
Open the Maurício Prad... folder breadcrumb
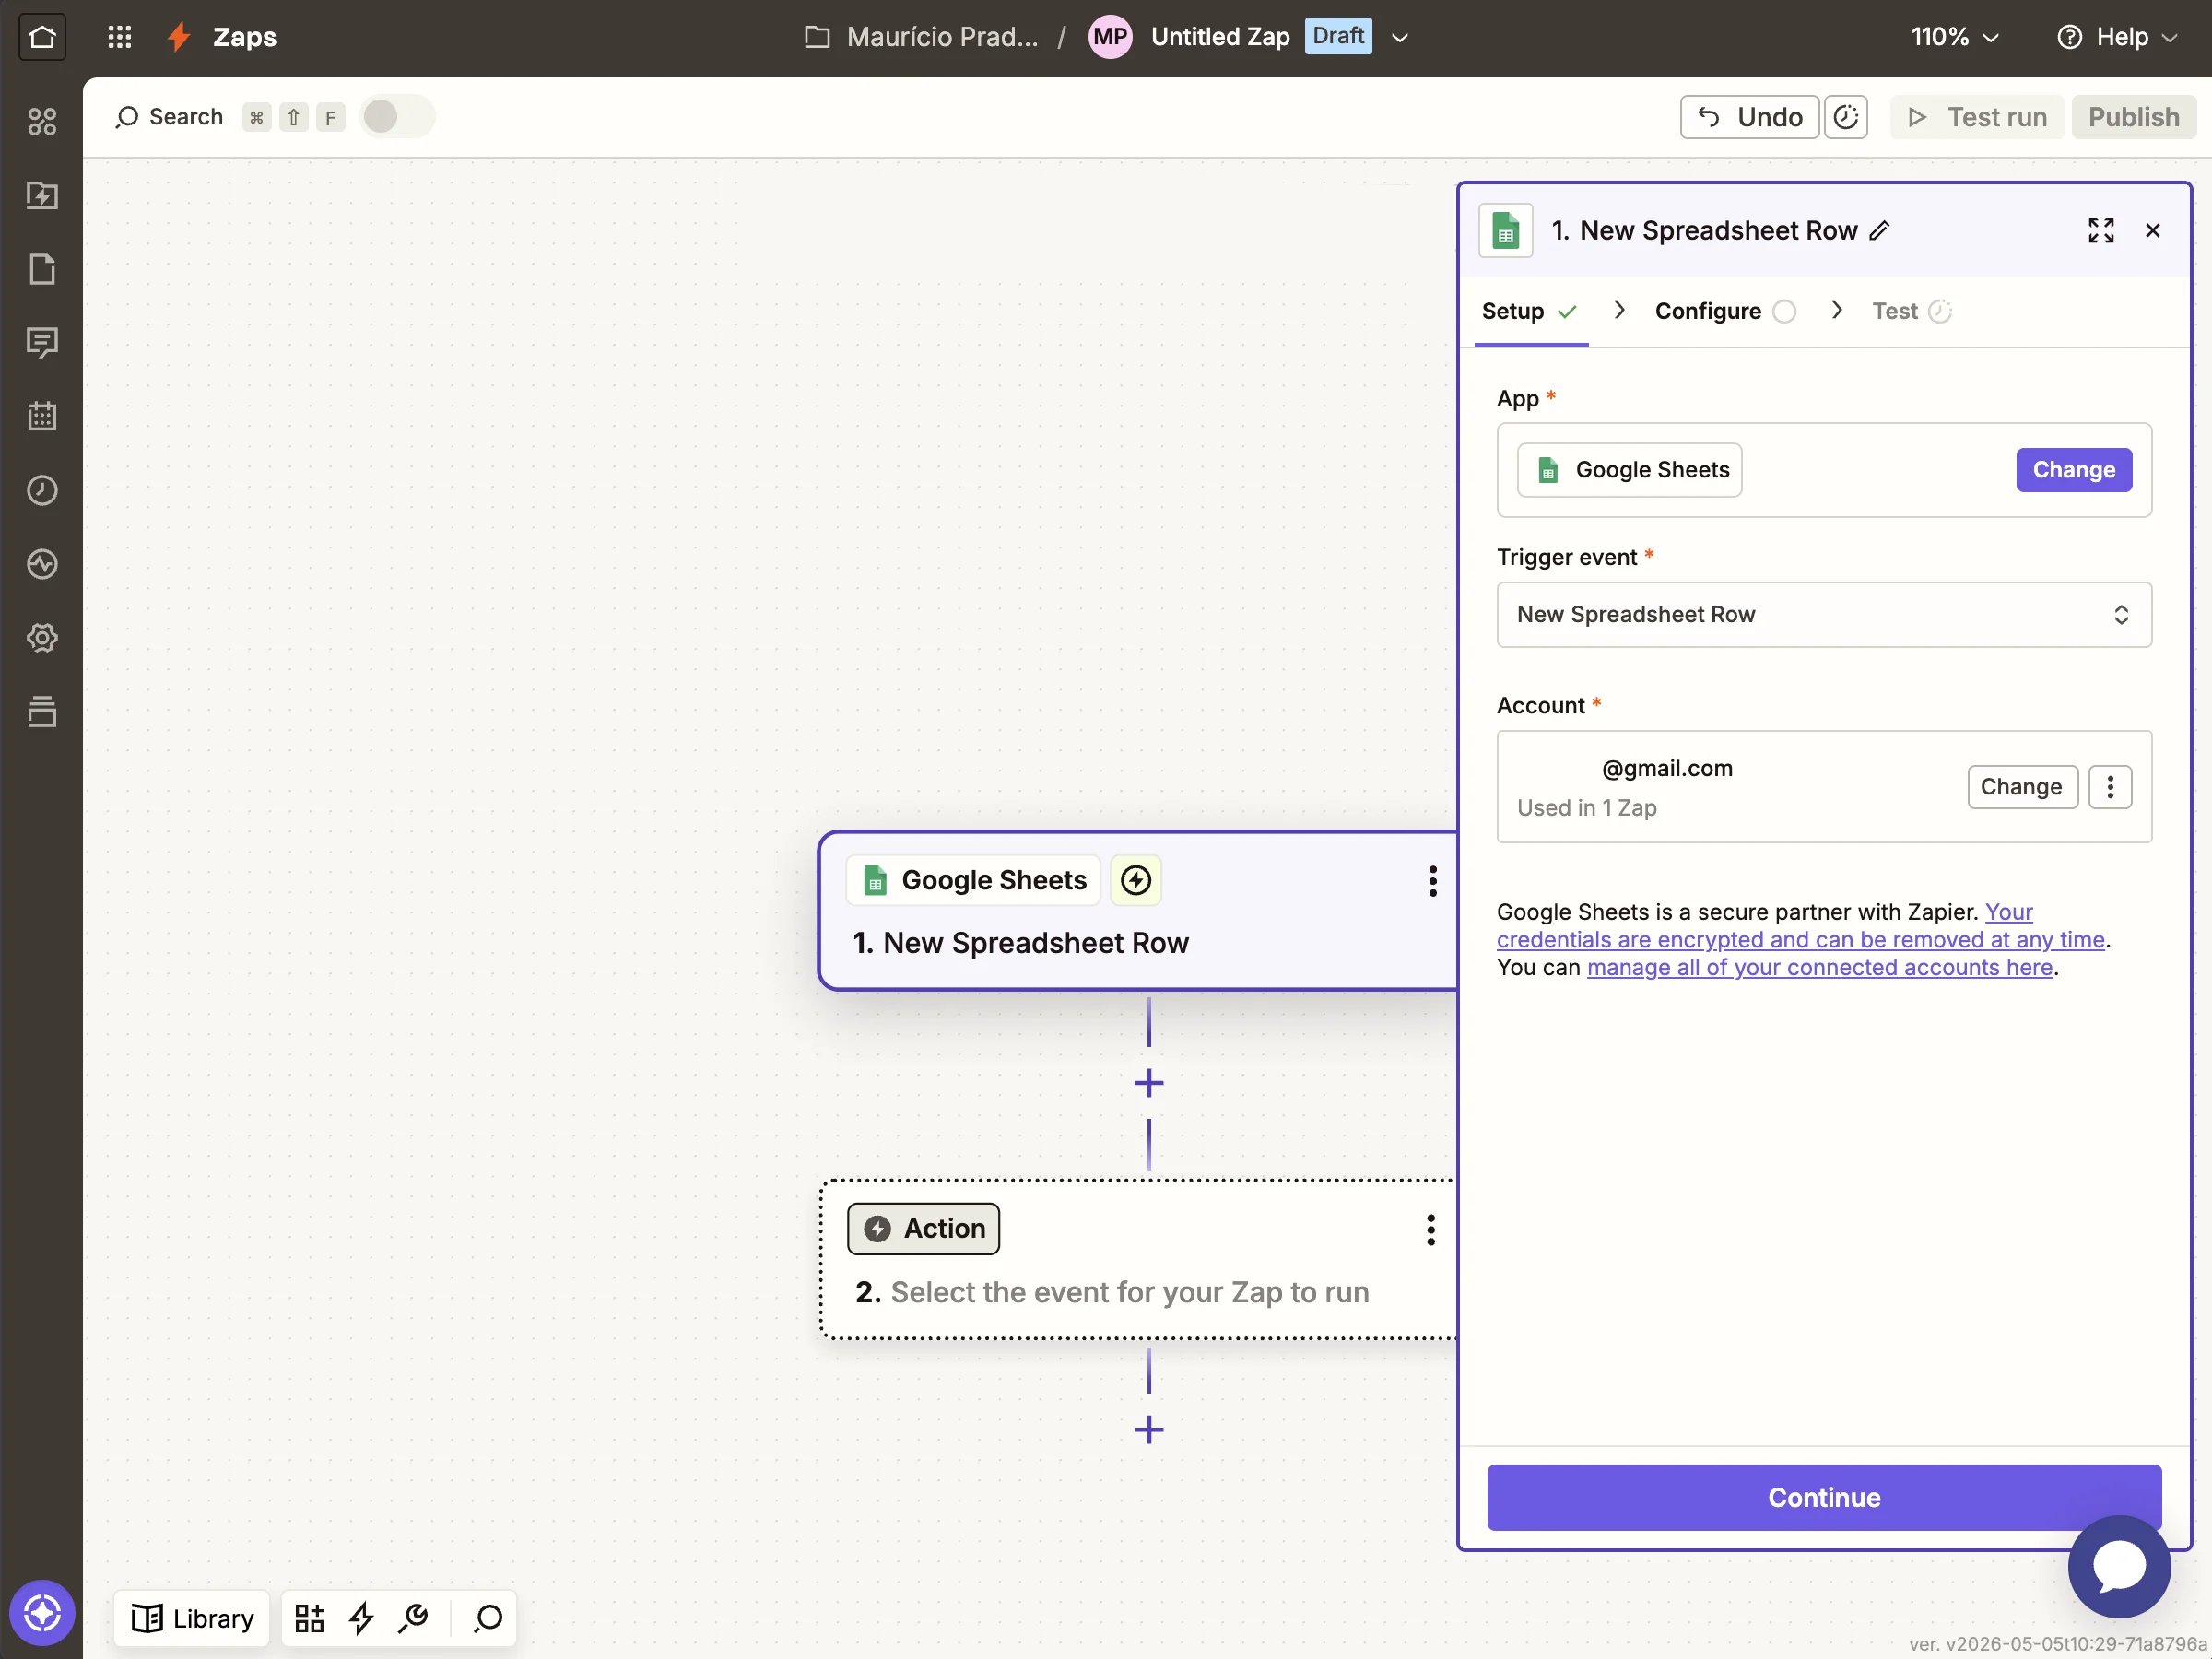click(x=921, y=37)
